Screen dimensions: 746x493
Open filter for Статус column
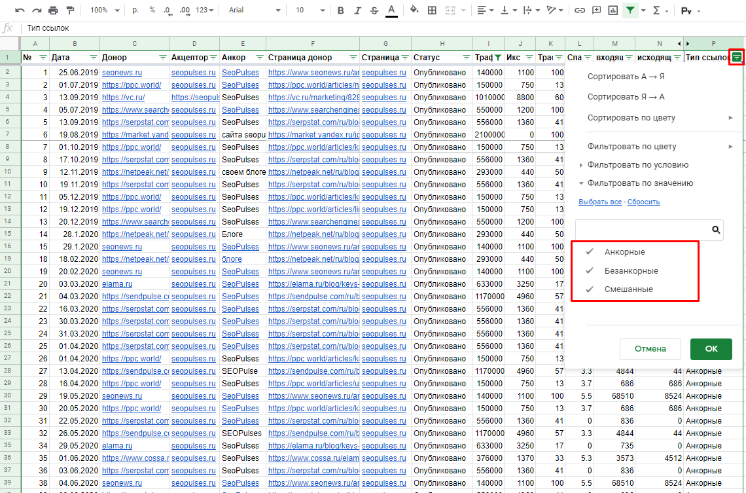[466, 58]
